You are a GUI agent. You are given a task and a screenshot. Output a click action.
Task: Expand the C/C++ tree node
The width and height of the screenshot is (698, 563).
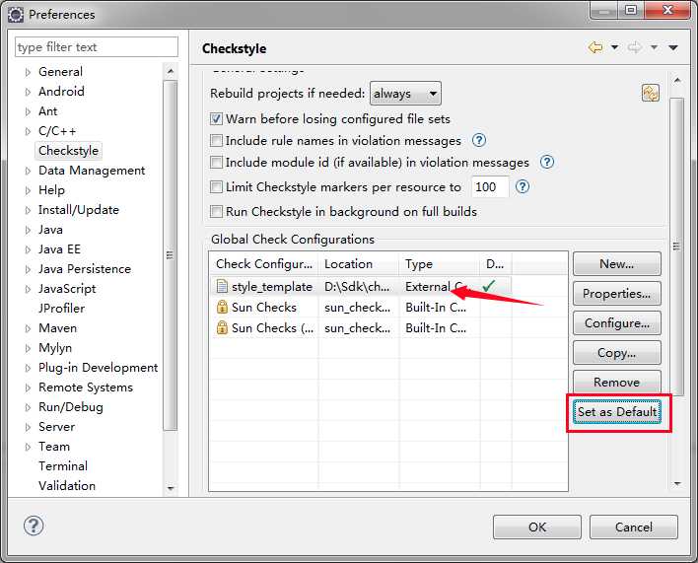[x=28, y=131]
